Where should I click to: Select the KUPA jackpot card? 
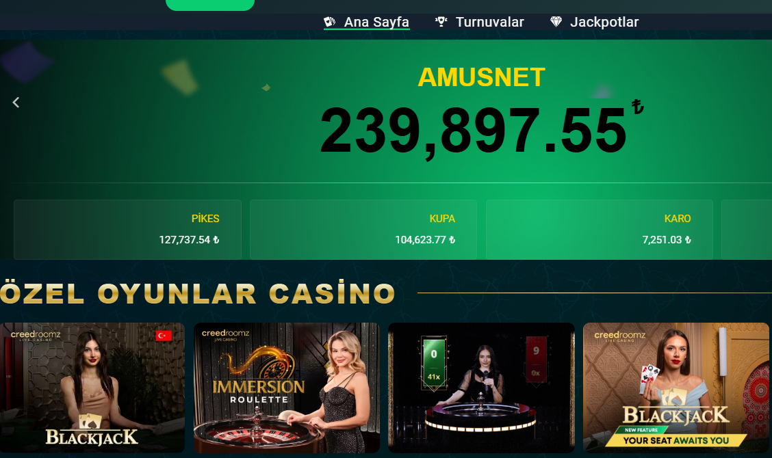coord(363,229)
